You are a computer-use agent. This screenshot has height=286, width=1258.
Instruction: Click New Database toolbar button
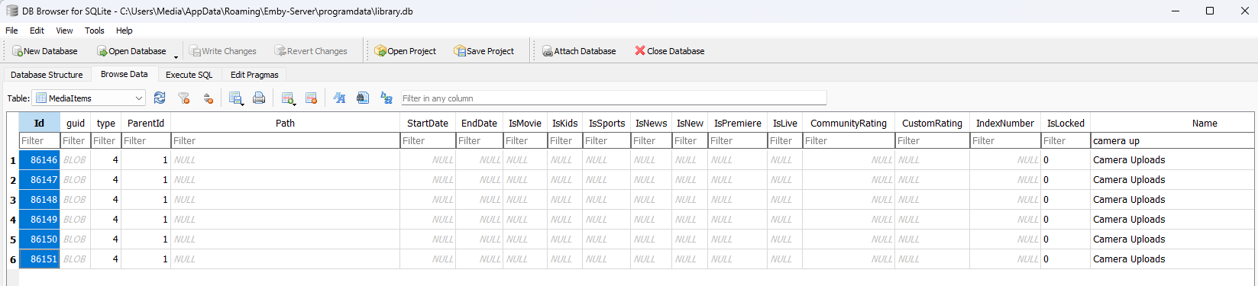[x=45, y=51]
